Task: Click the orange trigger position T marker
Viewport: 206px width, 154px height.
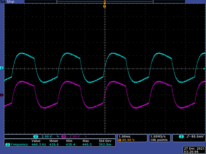Action: coord(105,6)
